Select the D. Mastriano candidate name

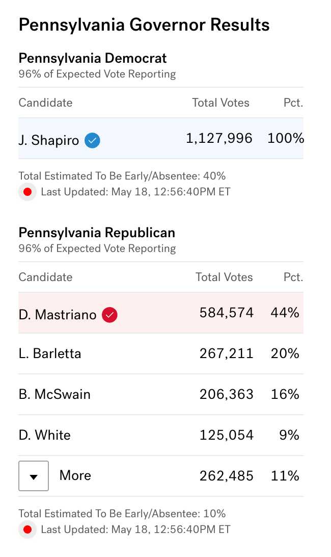58,315
